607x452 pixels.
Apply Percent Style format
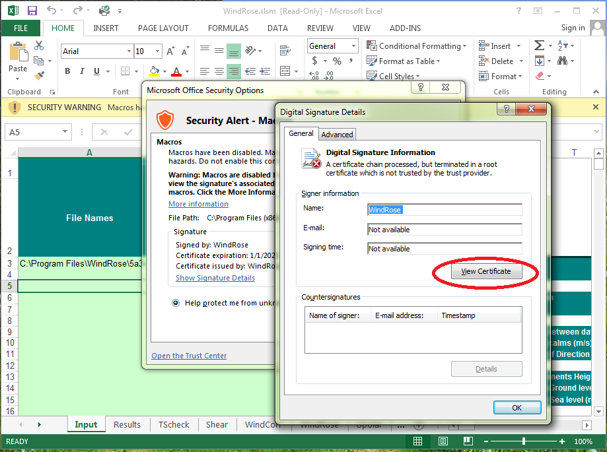[337, 61]
